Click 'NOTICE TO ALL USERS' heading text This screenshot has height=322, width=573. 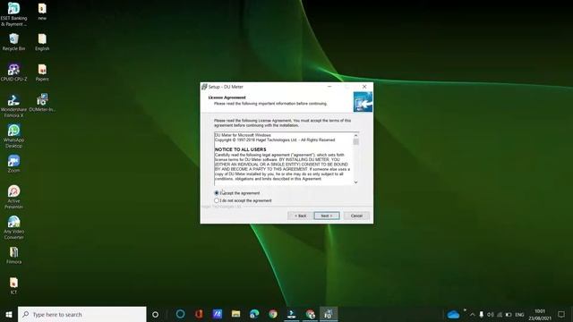tap(241, 149)
